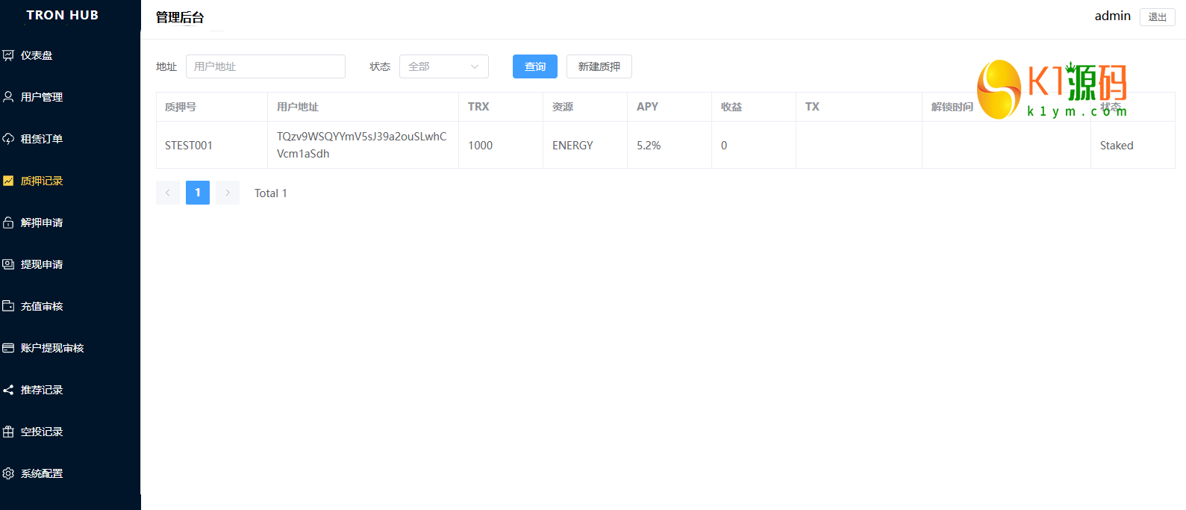Click the 用户地址 column header
Viewport: 1186px width, 510px height.
coord(363,107)
